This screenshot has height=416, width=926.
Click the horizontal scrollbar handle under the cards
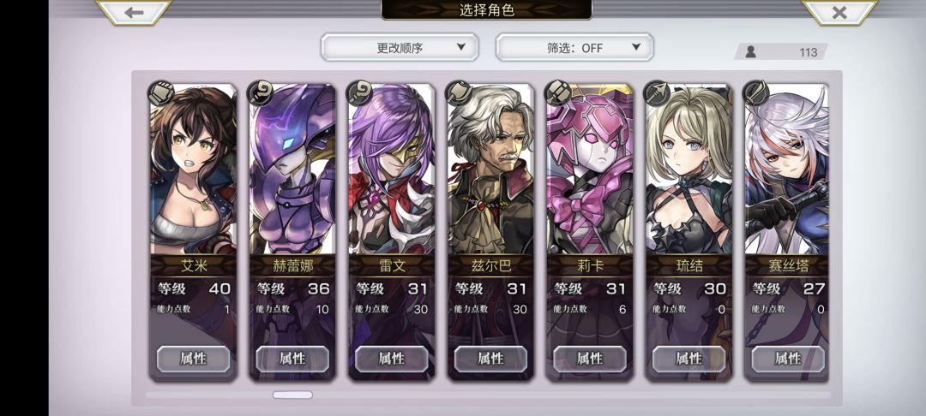coord(292,395)
